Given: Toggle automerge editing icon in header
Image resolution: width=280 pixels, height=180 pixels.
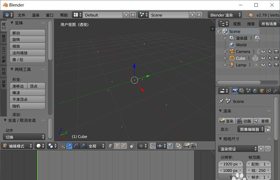Looking at the screenshot, I should 178,146.
